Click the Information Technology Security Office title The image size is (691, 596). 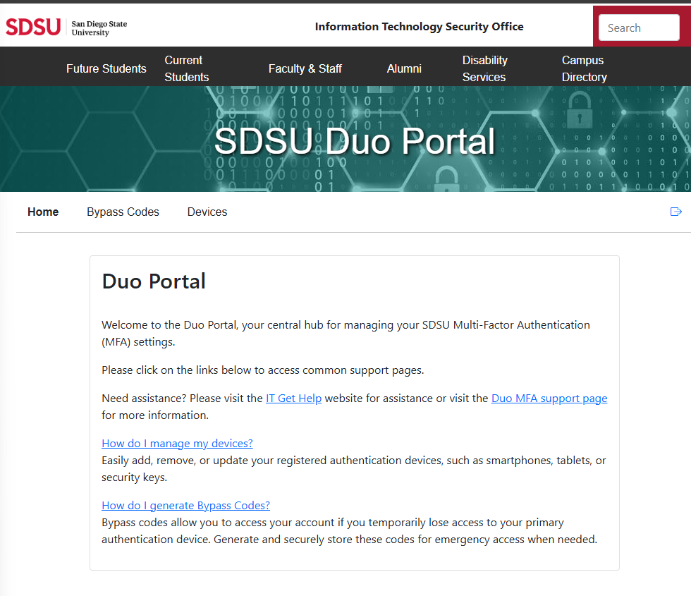click(419, 27)
